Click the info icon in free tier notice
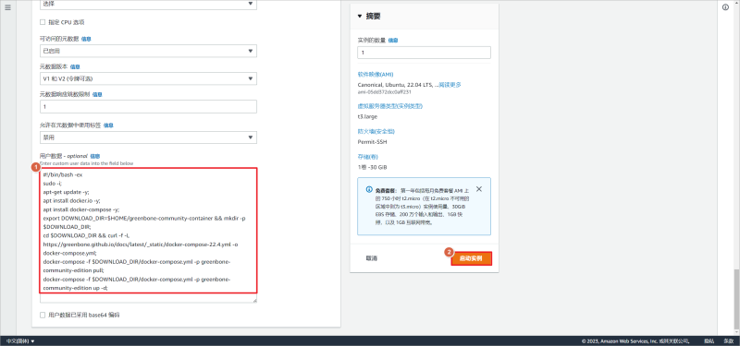The width and height of the screenshot is (740, 346). click(x=369, y=189)
